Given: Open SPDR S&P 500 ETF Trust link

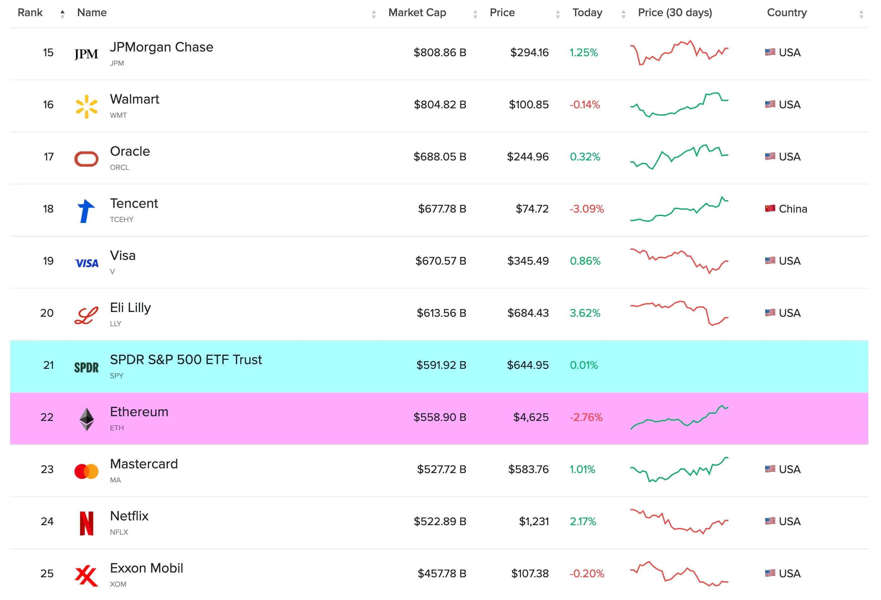Looking at the screenshot, I should [186, 360].
